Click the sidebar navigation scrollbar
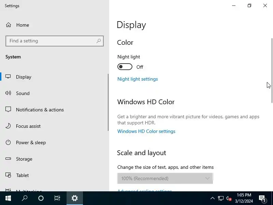The height and width of the screenshot is (205, 273). 108,102
